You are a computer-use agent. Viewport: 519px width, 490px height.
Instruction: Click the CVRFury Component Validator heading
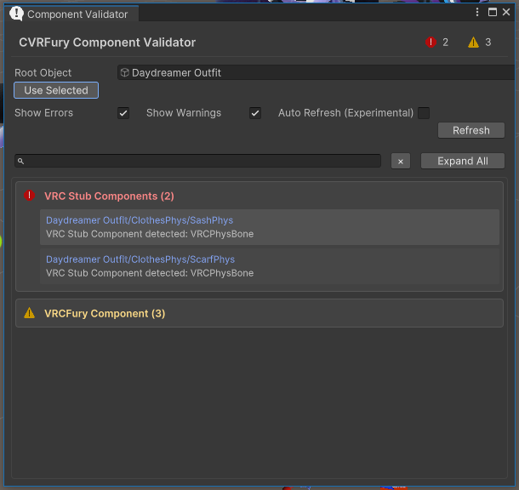pos(107,43)
